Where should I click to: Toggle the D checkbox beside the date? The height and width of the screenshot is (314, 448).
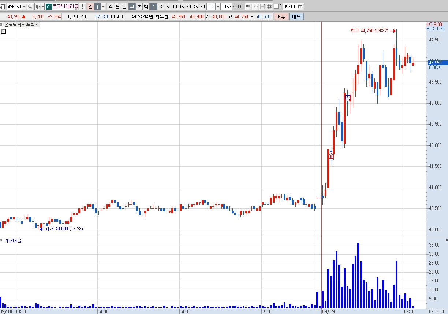click(276, 7)
